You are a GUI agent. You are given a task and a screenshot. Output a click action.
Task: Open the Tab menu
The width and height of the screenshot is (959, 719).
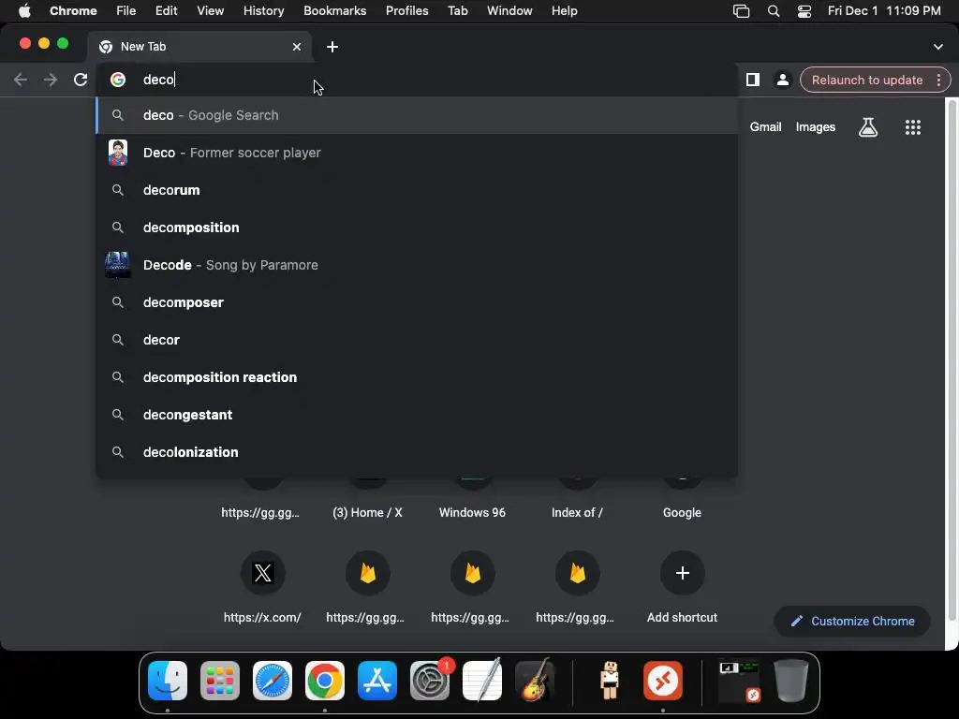pos(457,10)
